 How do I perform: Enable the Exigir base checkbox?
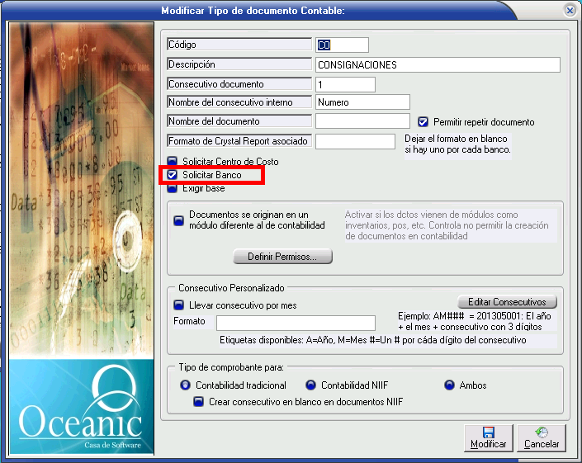pos(173,188)
